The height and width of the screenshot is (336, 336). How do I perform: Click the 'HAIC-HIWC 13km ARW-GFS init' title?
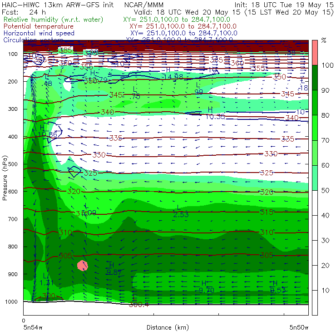pyautogui.click(x=58, y=5)
